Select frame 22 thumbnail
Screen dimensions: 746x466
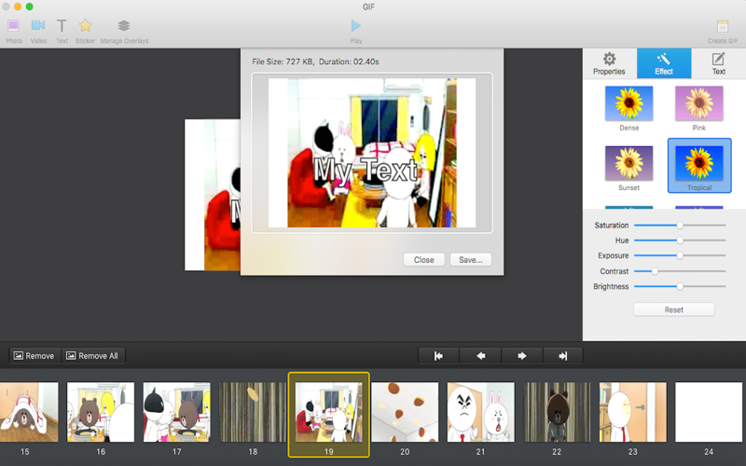(x=557, y=412)
